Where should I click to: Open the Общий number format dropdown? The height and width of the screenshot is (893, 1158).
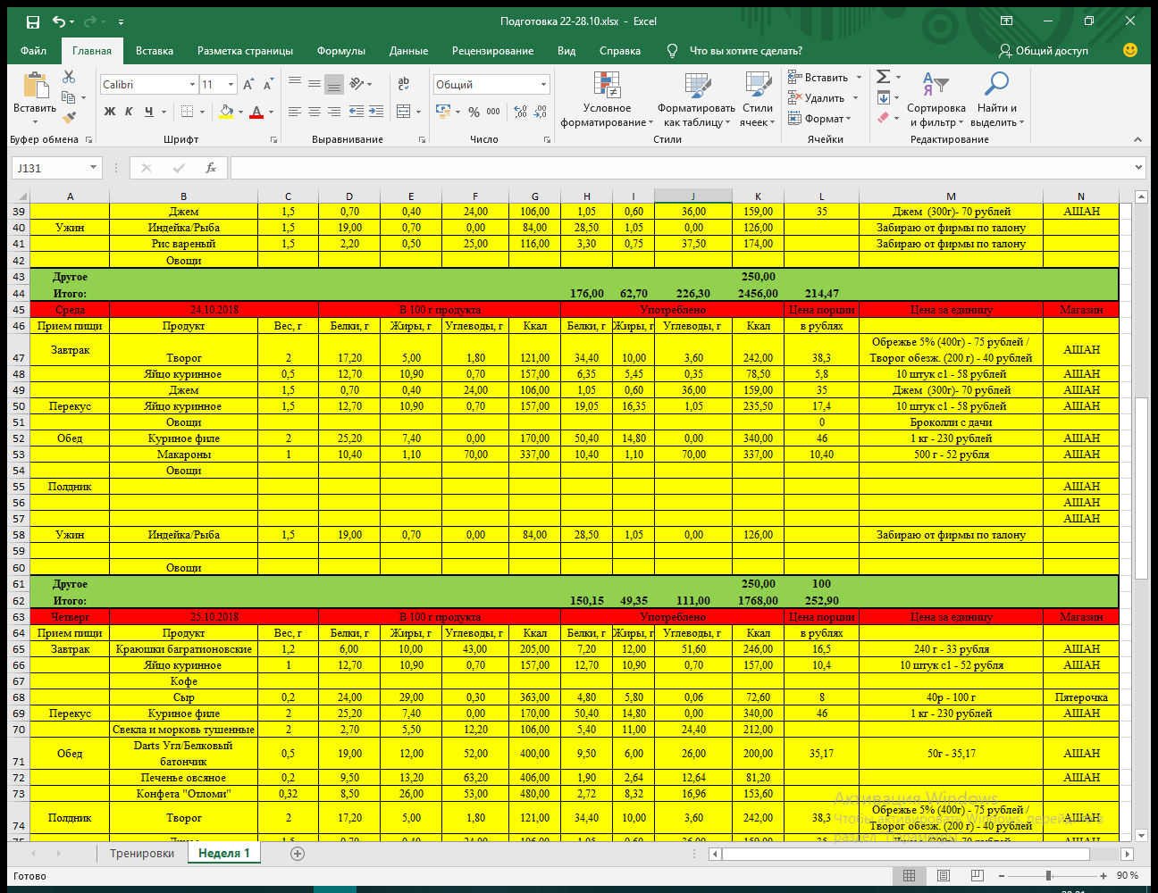(543, 85)
